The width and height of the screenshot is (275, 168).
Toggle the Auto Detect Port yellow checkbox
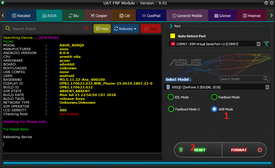click(x=173, y=36)
